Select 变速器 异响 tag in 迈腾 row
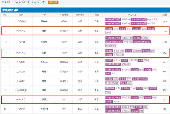This screenshot has width=170, height=114. 148,51
